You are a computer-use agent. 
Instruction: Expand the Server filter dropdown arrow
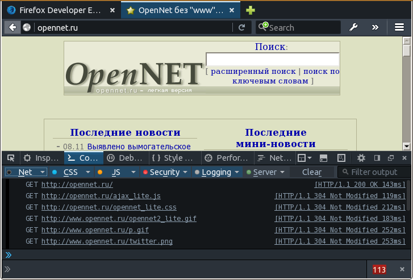[282, 172]
